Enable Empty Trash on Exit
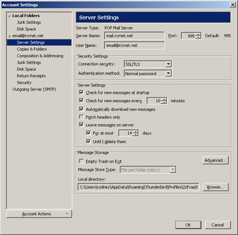 [x=81, y=161]
